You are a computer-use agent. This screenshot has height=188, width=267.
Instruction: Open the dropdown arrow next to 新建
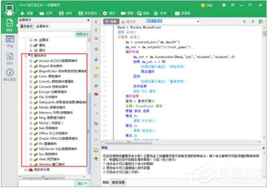[x=35, y=13]
